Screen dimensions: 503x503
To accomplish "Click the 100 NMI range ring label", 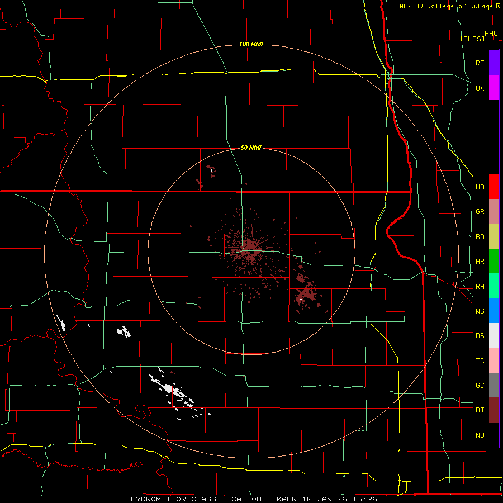I will (x=251, y=44).
